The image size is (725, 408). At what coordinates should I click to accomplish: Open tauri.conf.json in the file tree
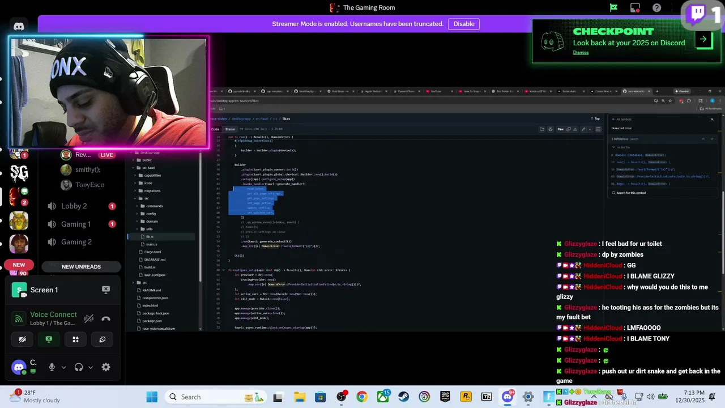(x=155, y=275)
